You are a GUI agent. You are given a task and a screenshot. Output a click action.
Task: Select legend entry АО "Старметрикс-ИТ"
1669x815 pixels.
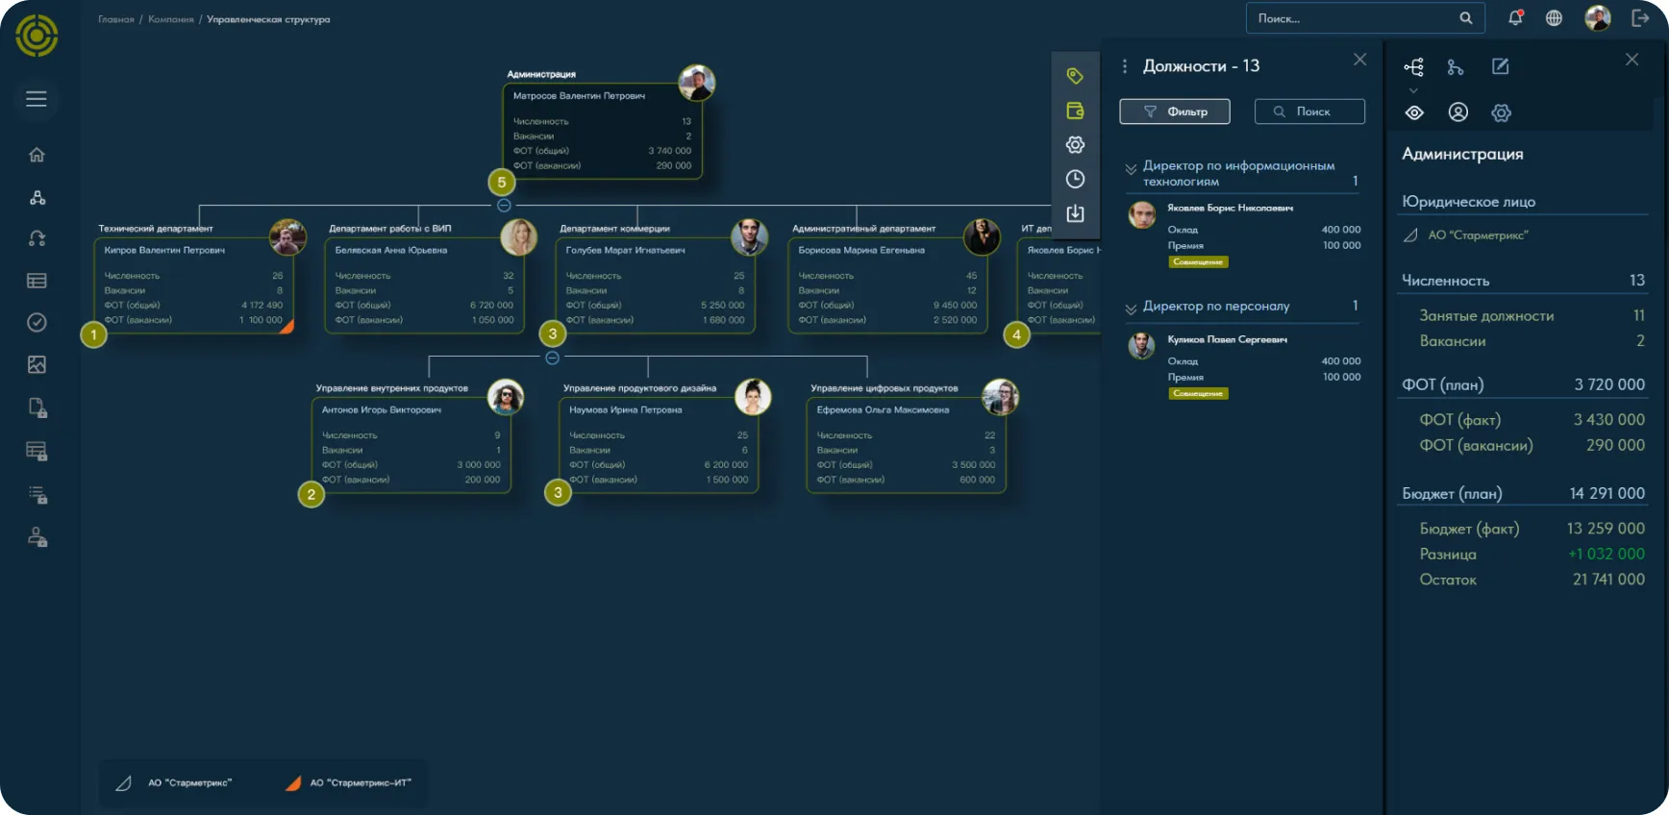pos(348,782)
